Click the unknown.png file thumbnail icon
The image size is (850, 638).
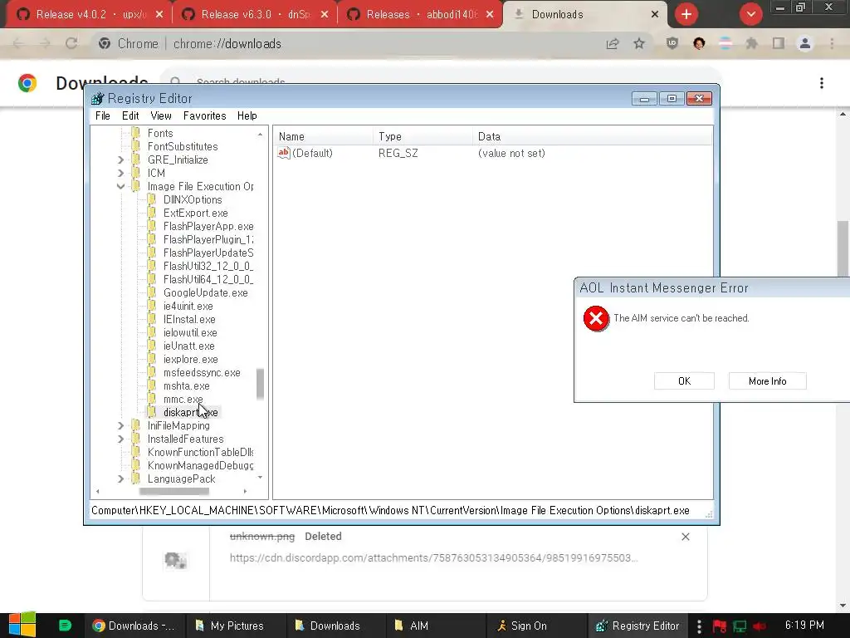click(x=176, y=560)
